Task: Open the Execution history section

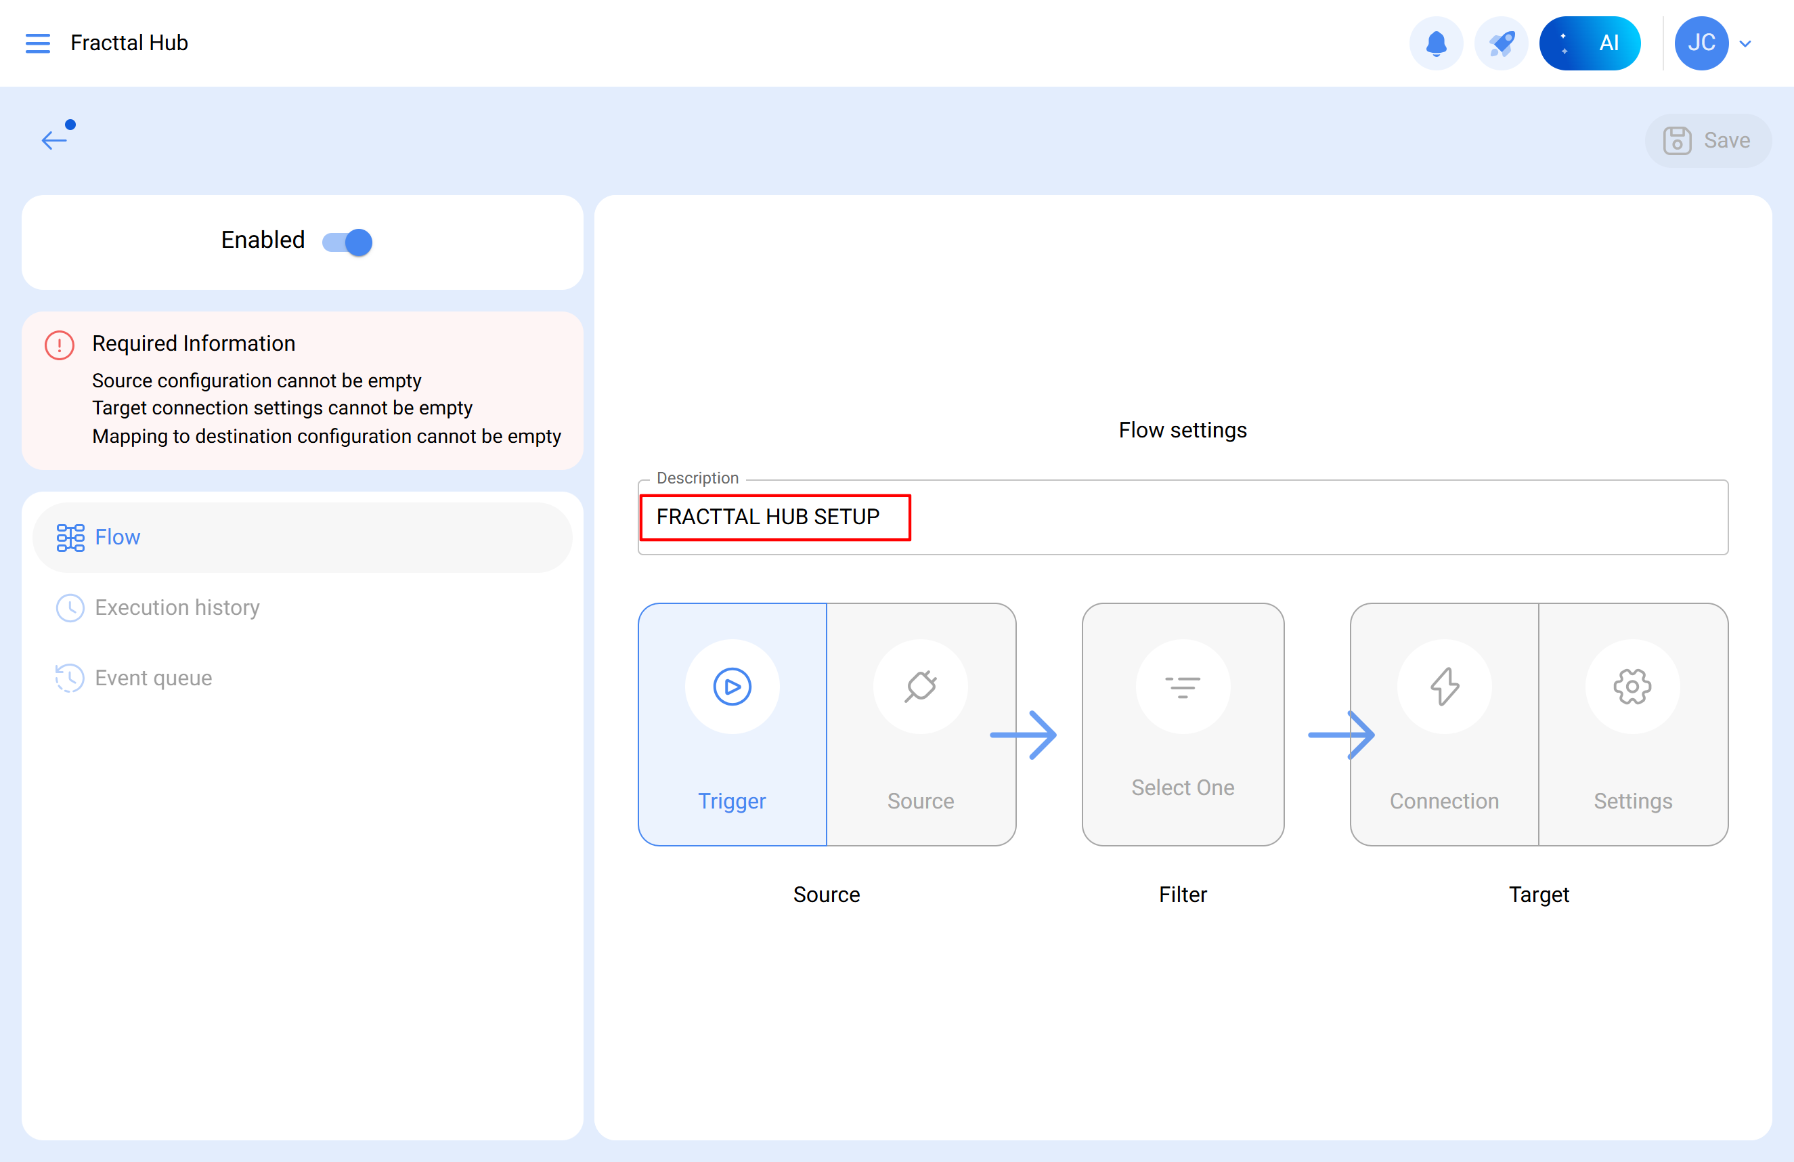Action: (177, 607)
